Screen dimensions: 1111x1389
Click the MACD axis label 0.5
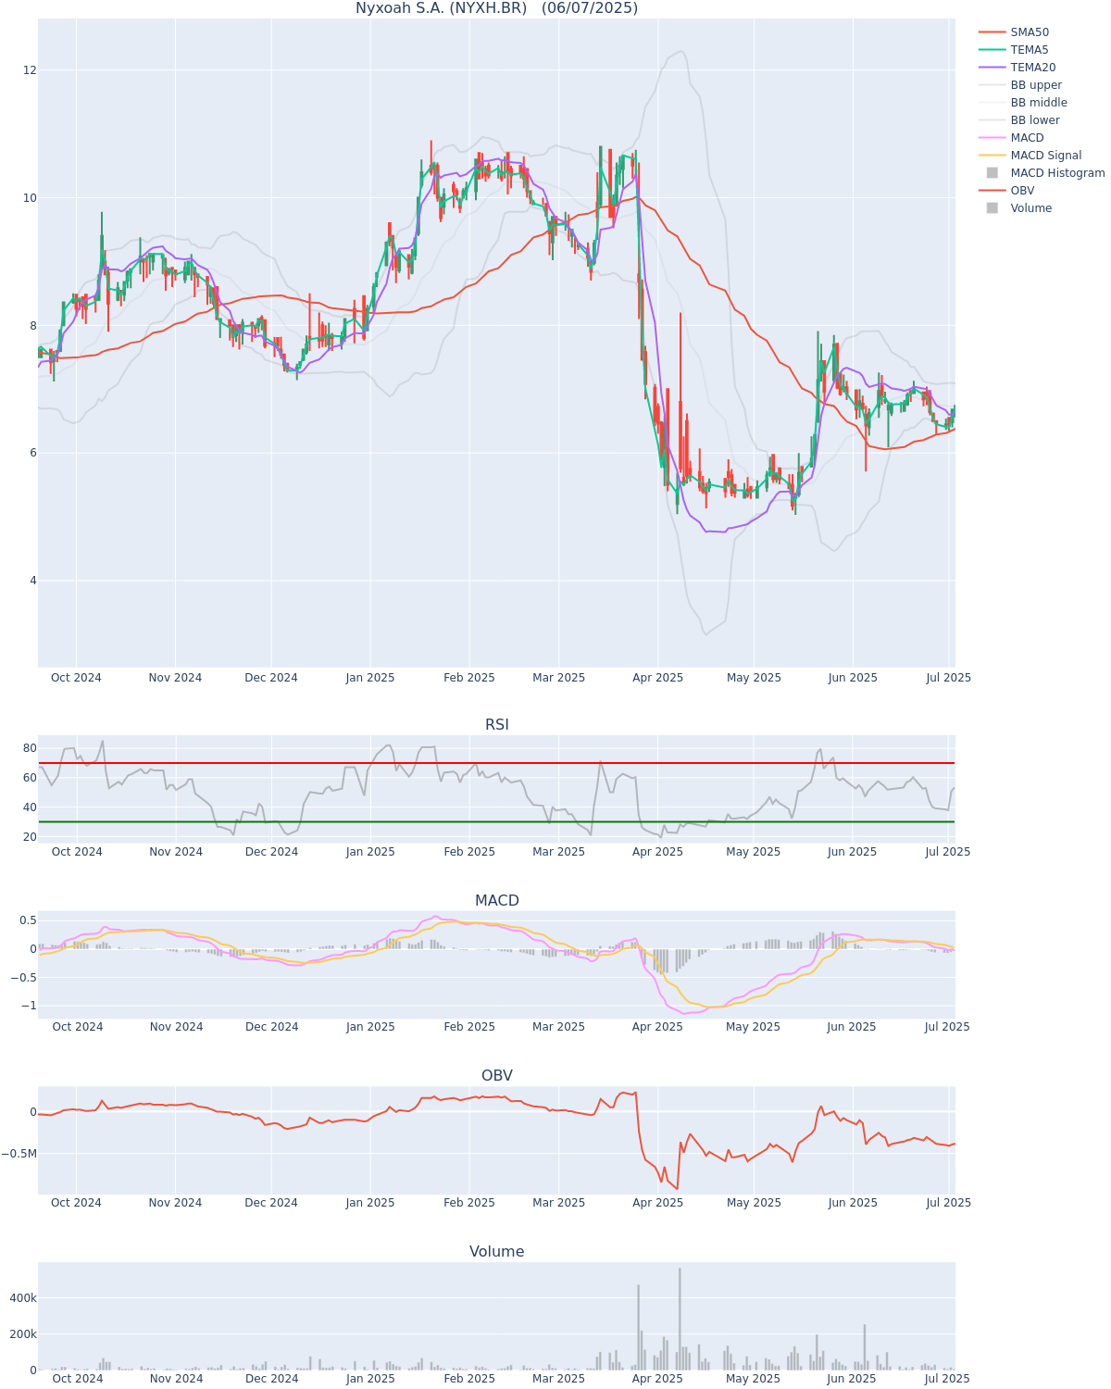[x=28, y=920]
